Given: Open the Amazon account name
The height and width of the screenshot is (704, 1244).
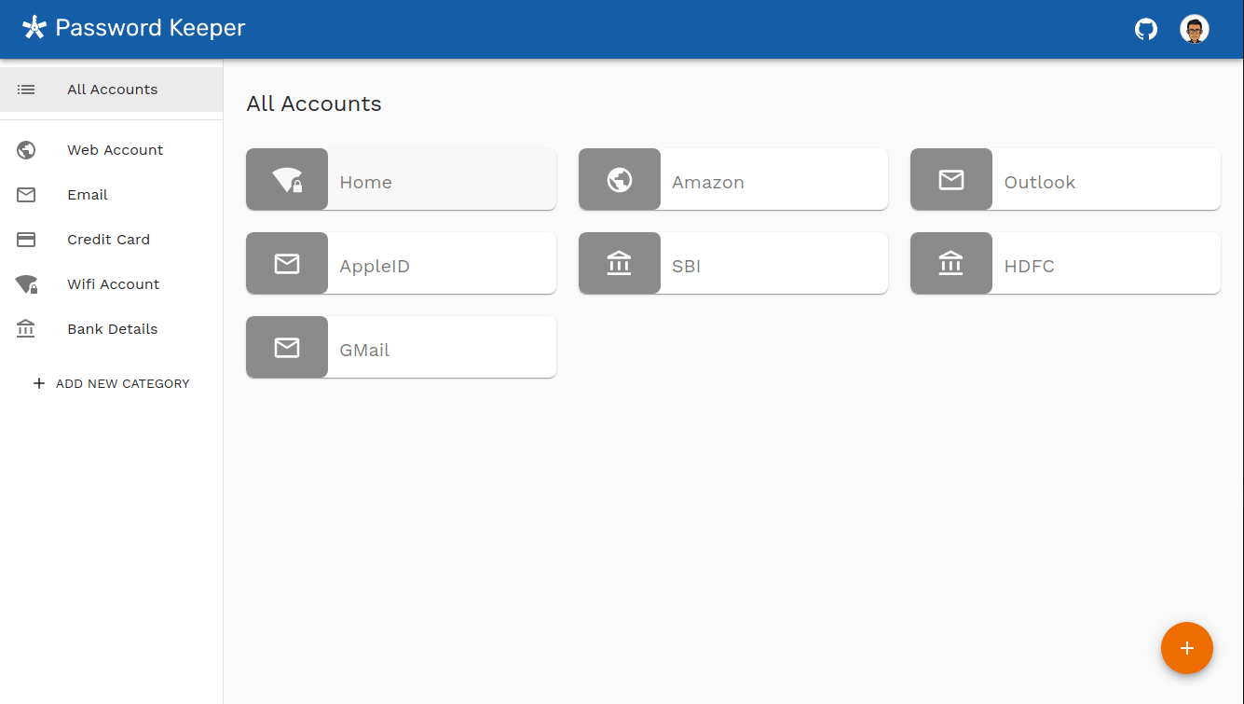Looking at the screenshot, I should [x=708, y=183].
